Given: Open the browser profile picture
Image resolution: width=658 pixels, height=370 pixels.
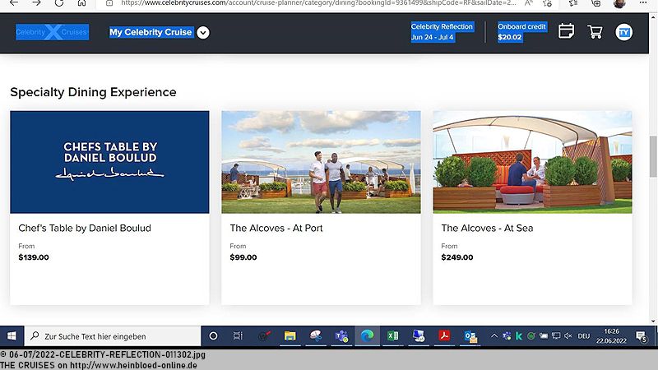Looking at the screenshot, I should [x=619, y=3].
